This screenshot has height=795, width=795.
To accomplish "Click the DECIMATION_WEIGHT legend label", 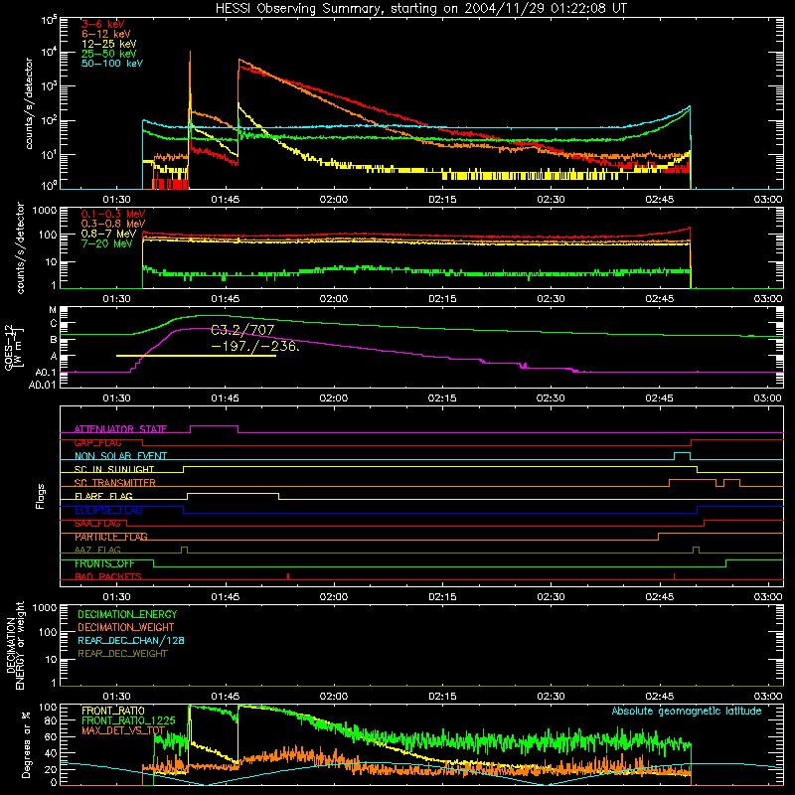I will click(126, 627).
